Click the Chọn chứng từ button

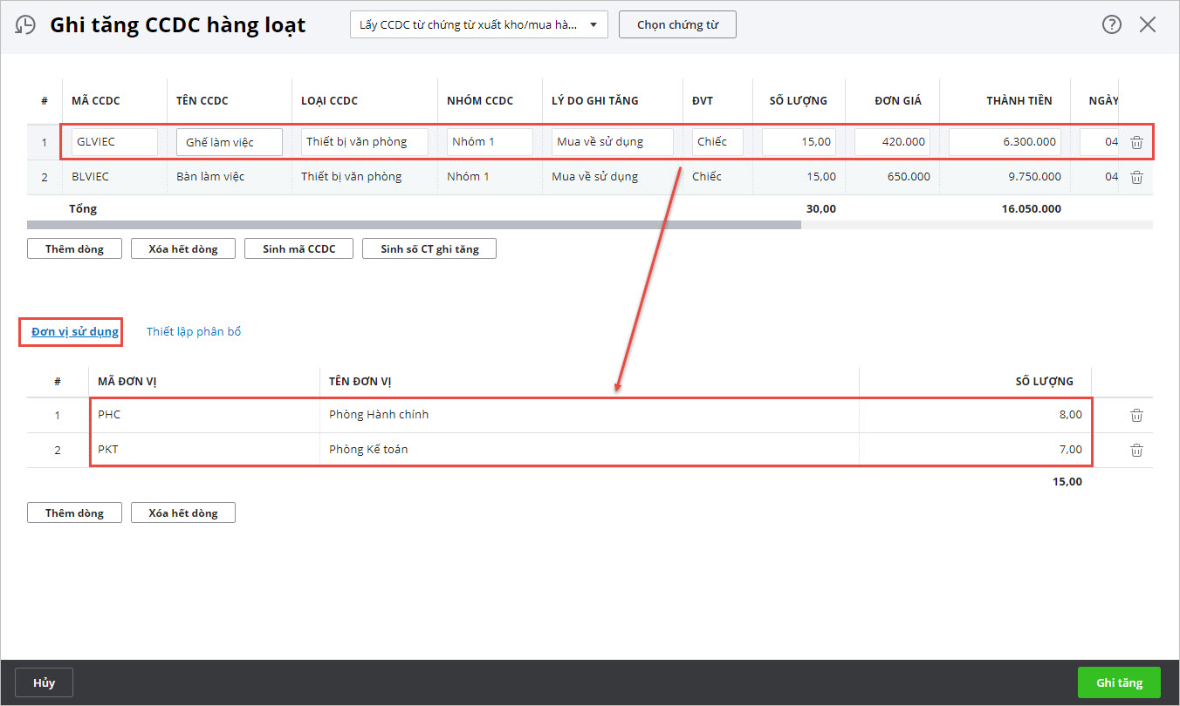point(677,24)
